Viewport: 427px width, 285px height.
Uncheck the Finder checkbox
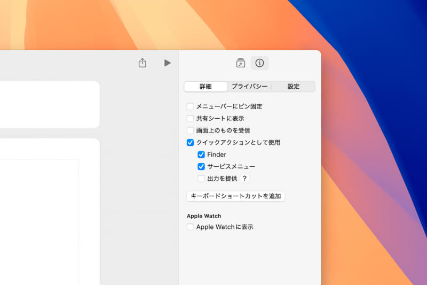point(201,155)
